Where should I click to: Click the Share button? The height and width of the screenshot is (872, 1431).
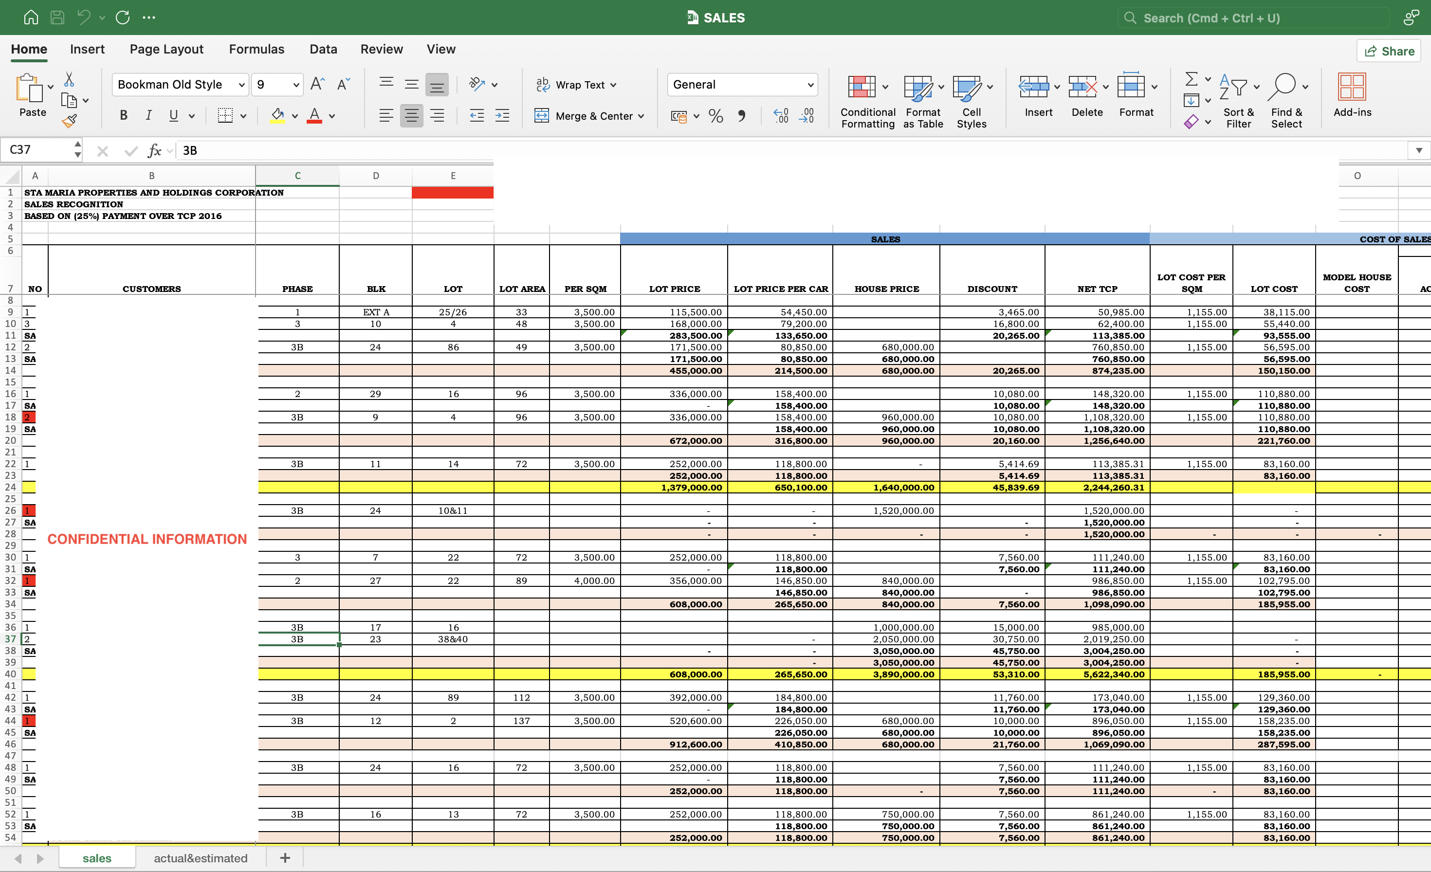point(1389,51)
